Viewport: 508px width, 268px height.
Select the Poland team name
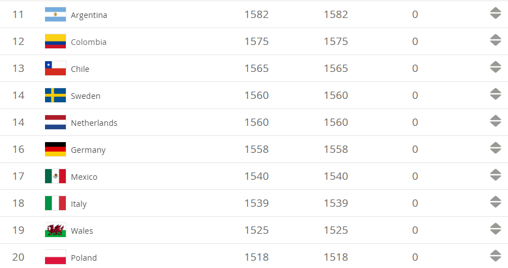click(x=84, y=258)
